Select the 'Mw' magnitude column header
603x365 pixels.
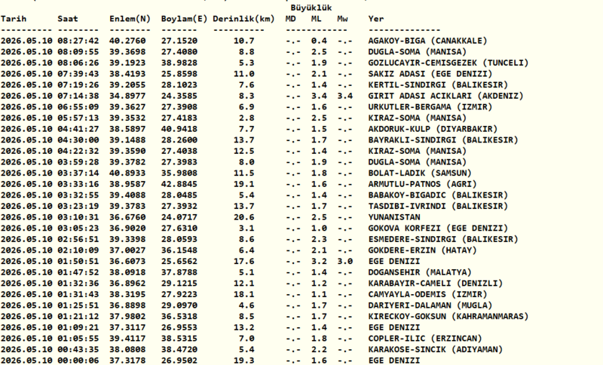(342, 19)
